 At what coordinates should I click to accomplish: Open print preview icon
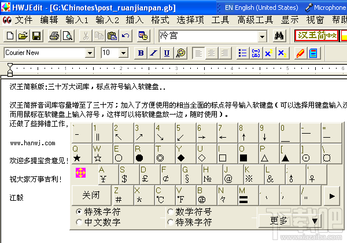click(68, 36)
